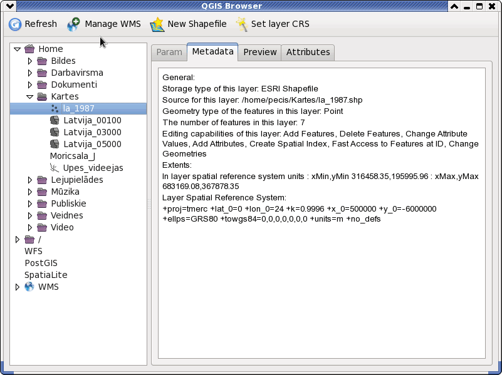This screenshot has width=502, height=375.
Task: Select Latvija_03000 layer name
Action: coord(92,132)
